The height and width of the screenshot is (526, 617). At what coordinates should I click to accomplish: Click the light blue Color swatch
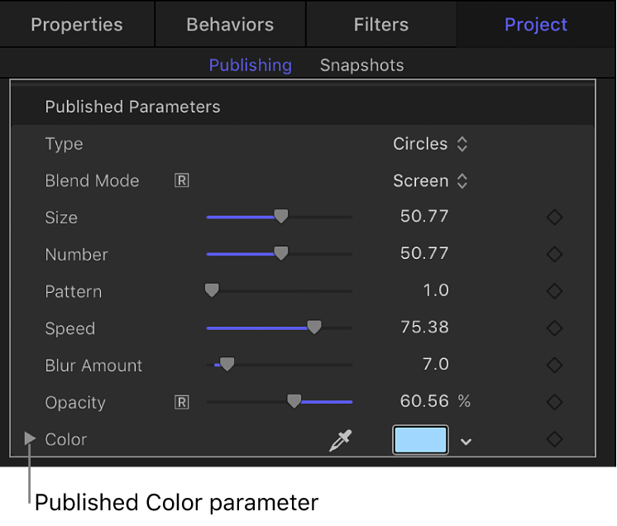click(x=420, y=440)
